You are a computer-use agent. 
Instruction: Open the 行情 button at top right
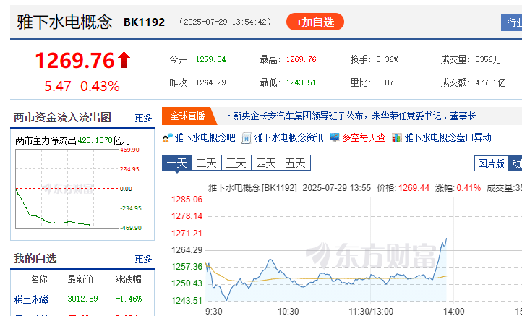coord(512,22)
